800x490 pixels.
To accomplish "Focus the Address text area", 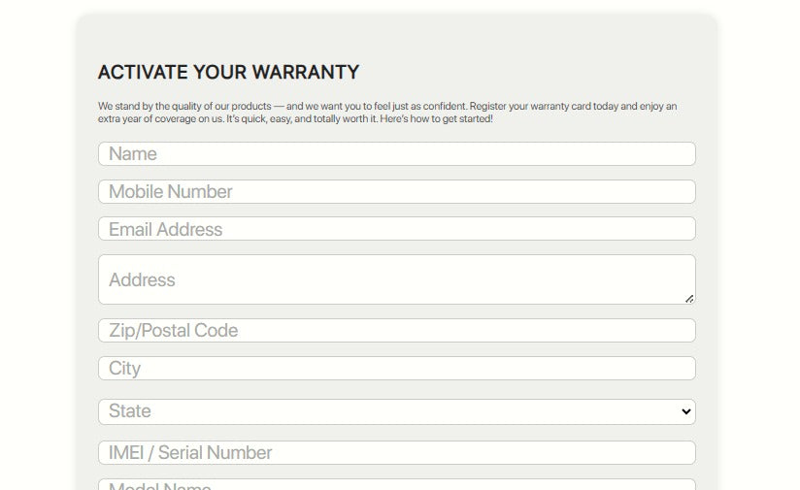I will pyautogui.click(x=397, y=279).
